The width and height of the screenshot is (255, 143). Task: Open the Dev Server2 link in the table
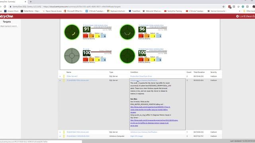(73, 76)
